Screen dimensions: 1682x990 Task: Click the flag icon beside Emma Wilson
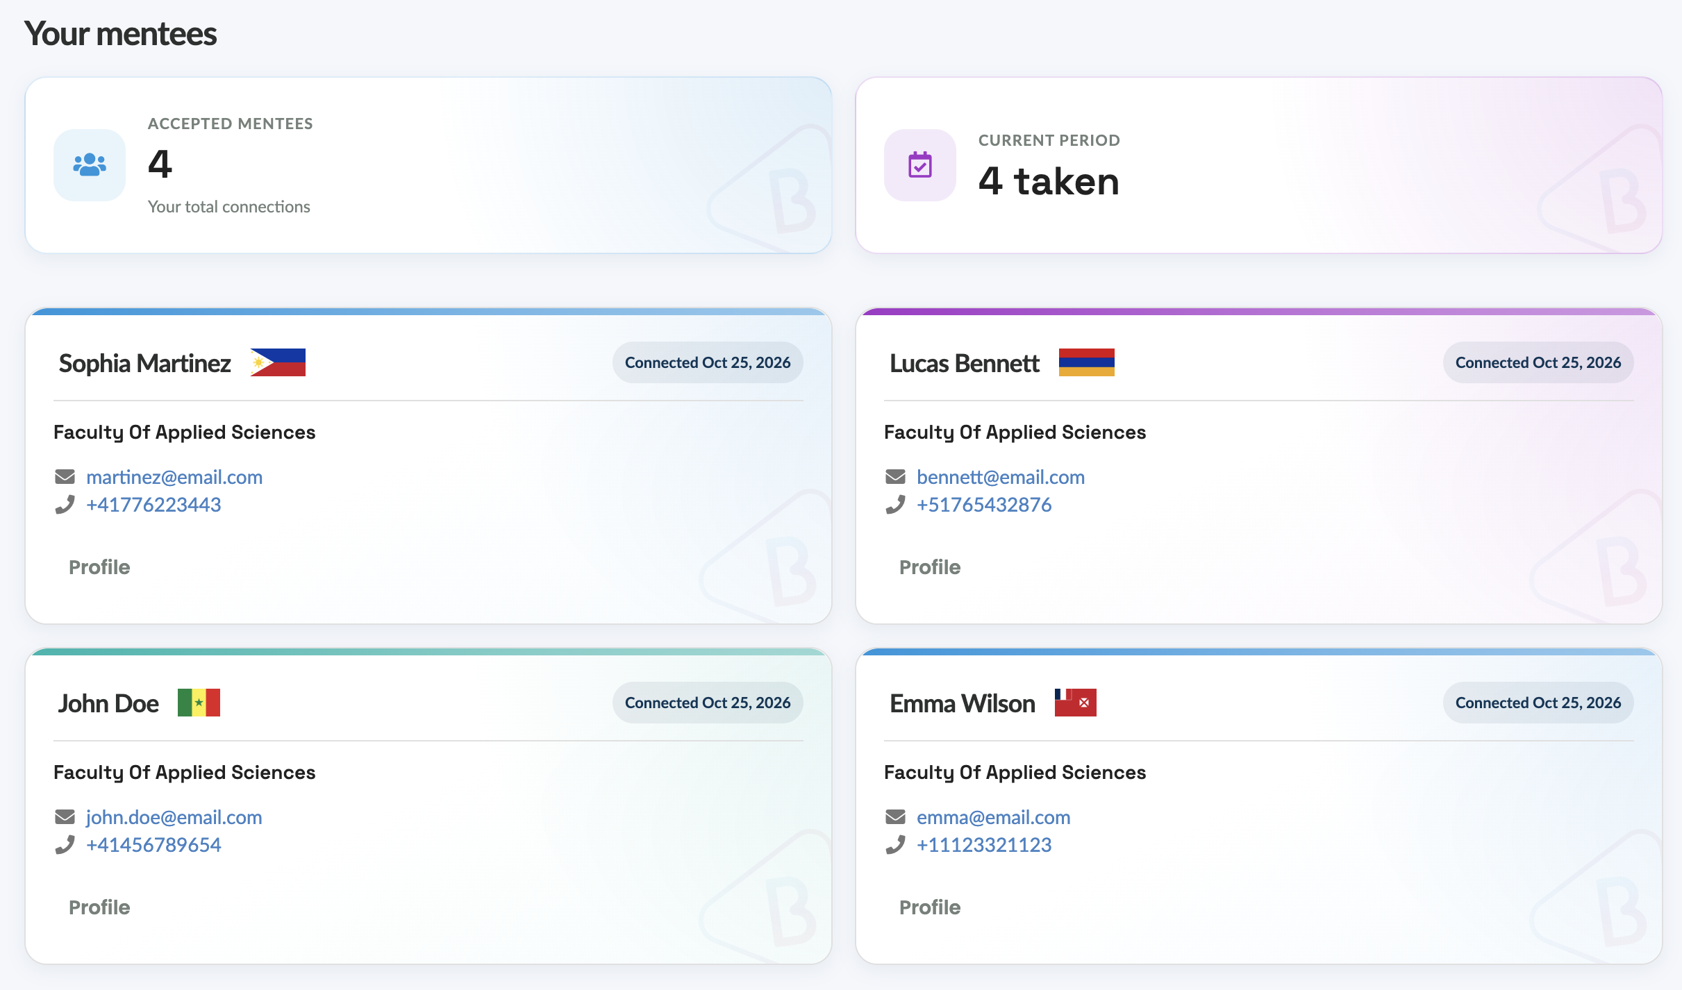1075,703
